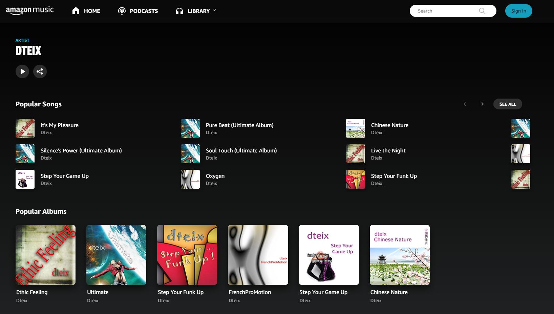
Task: Click album art beside Silence's Power
Action: [x=25, y=154]
